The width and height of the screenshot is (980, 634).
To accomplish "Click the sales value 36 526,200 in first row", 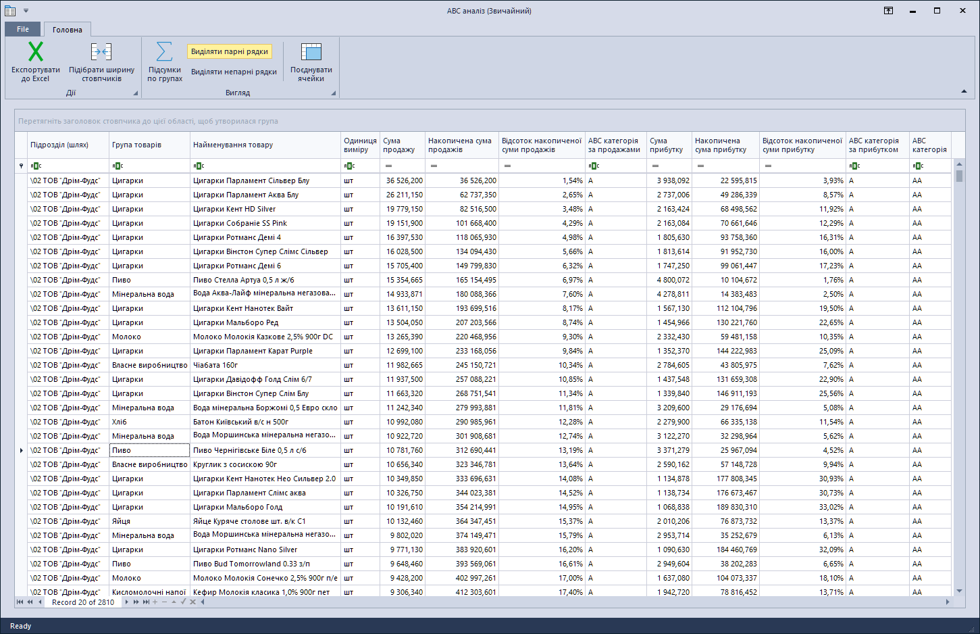I will tap(403, 180).
